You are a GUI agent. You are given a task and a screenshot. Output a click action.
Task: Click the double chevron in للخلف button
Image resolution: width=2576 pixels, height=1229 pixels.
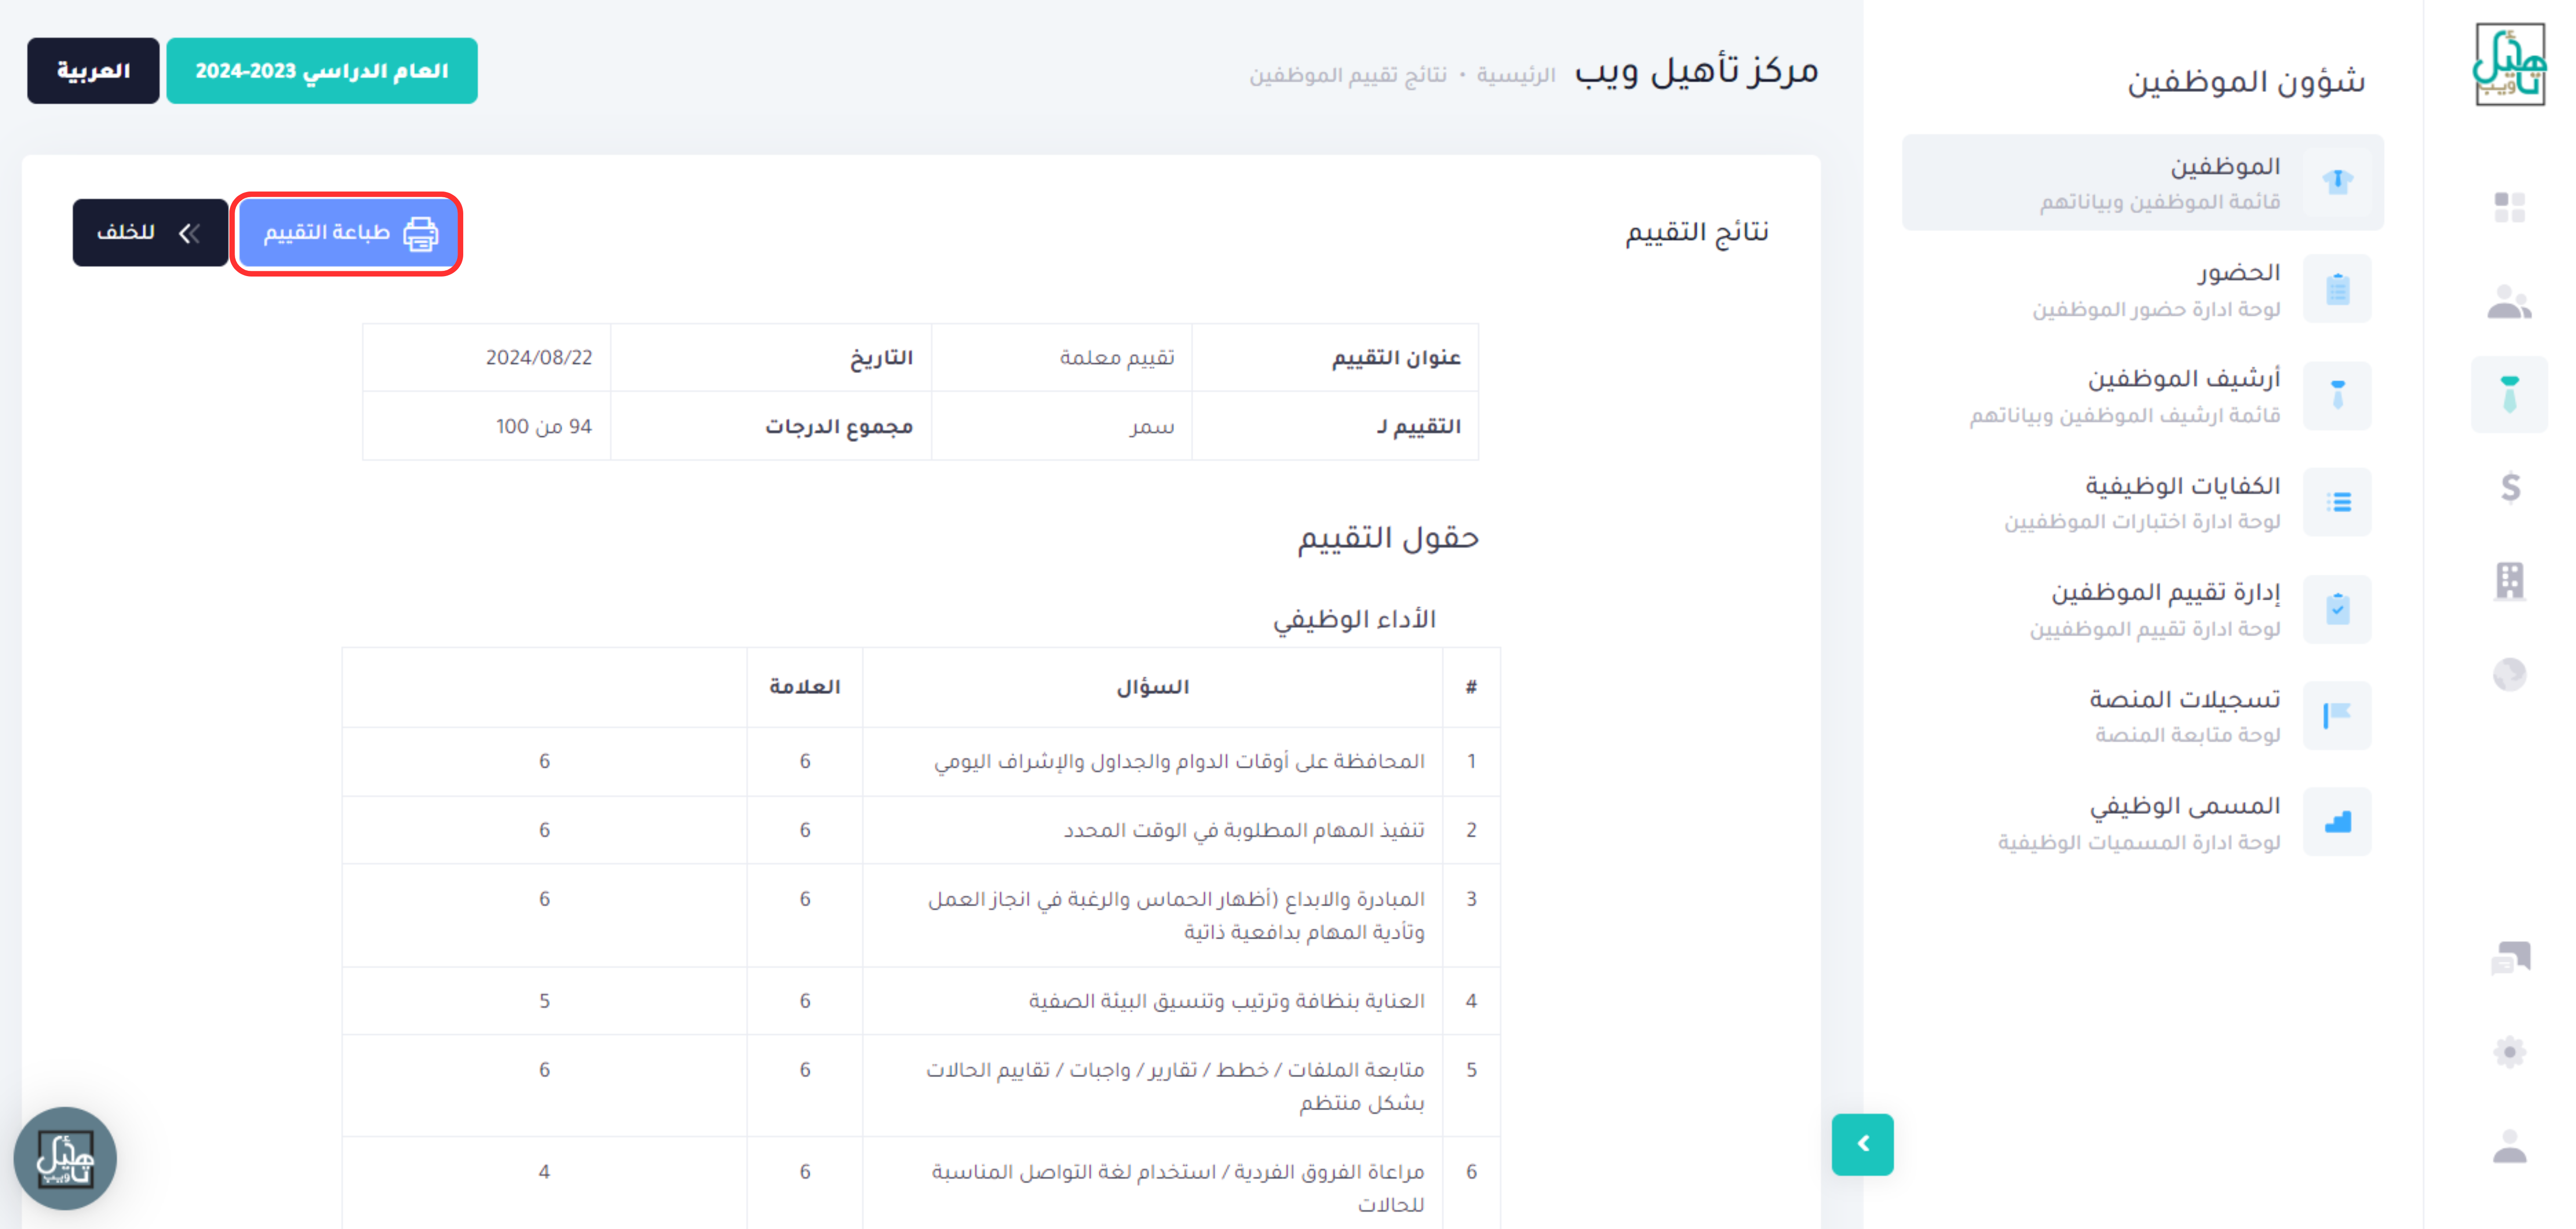[x=189, y=233]
